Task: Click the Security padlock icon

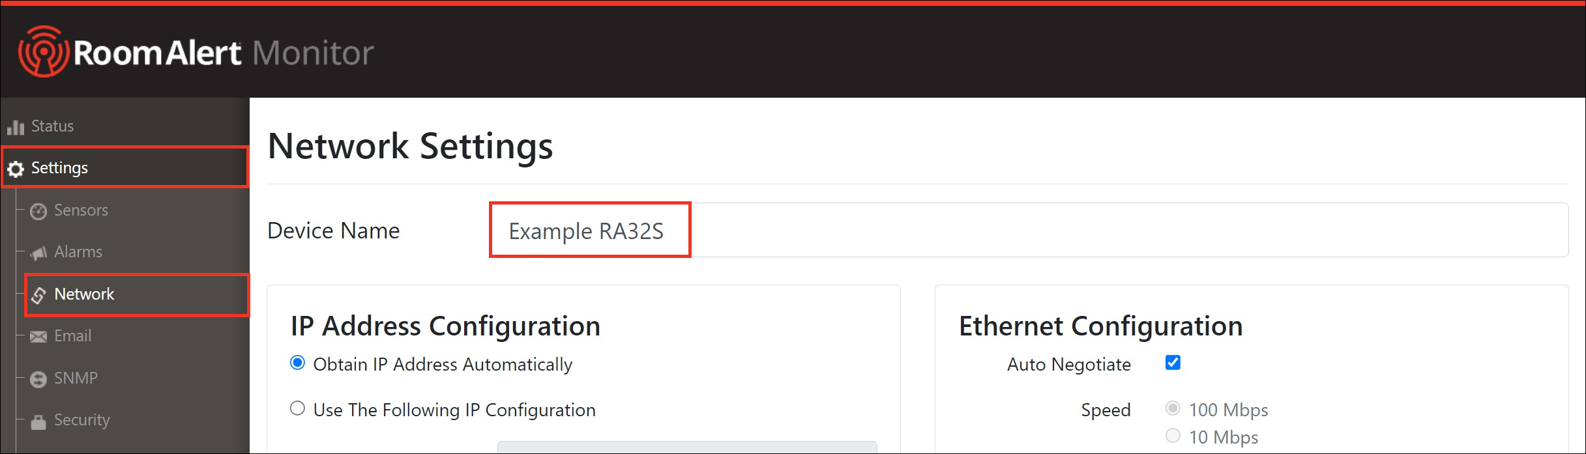Action: pyautogui.click(x=38, y=421)
